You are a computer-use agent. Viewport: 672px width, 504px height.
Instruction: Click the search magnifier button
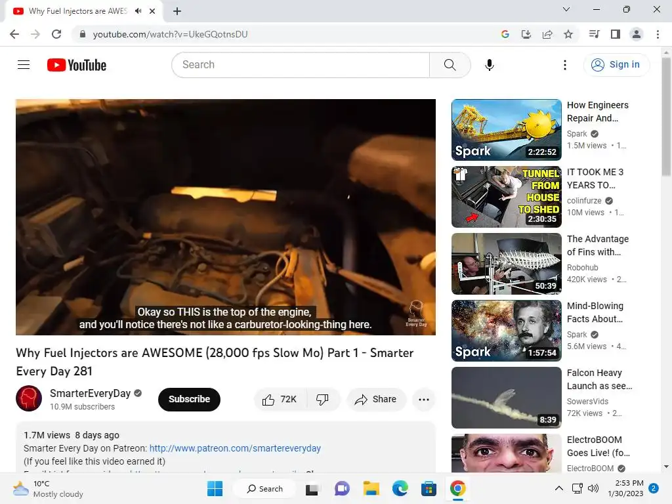pos(450,65)
